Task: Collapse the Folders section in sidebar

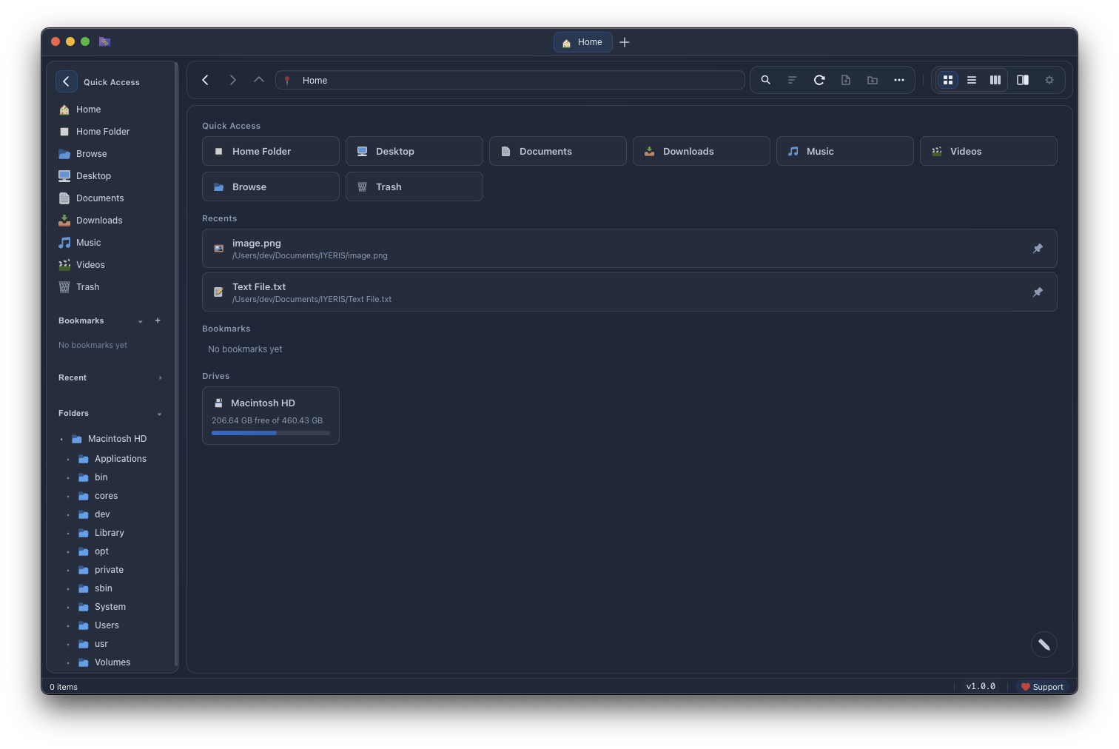Action: [159, 414]
